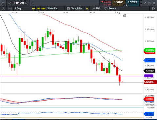Image resolution: width=157 pixels, height=120 pixels.
Task: Click current price label 1.326135
Action: pyautogui.click(x=150, y=82)
